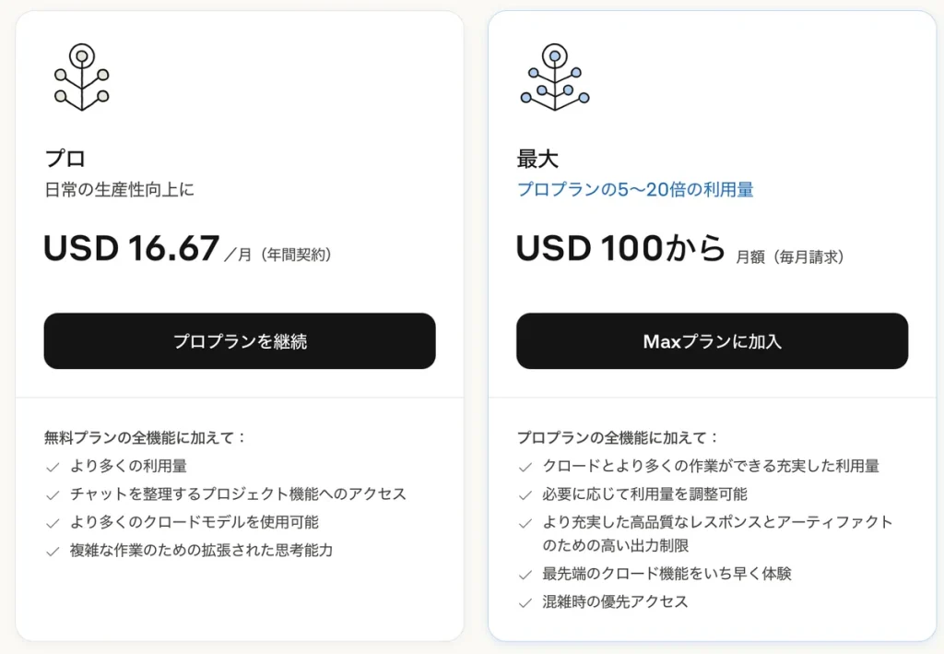Continue with the プロプランを継続 button
Viewport: 944px width, 654px height.
coord(240,341)
